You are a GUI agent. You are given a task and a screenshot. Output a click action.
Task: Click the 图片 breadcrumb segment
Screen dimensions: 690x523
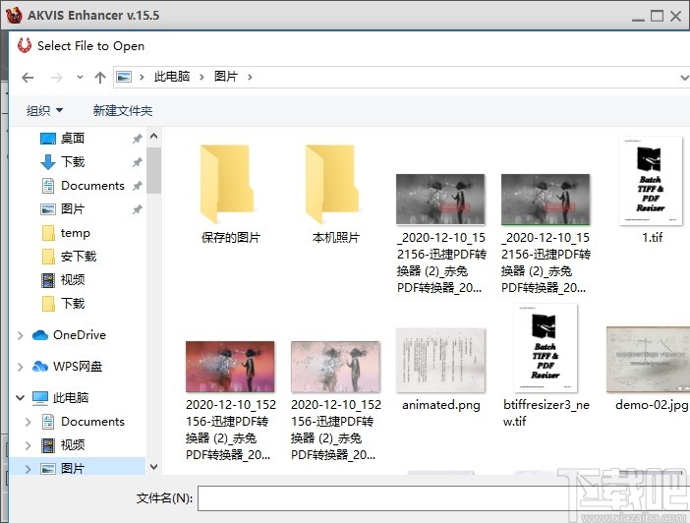click(226, 77)
